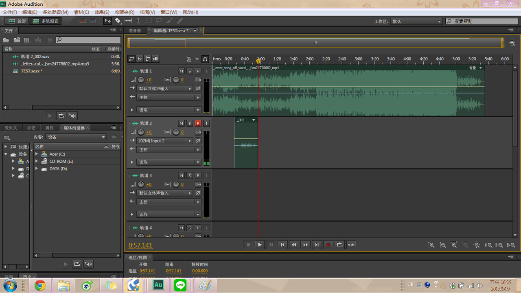521x293 pixels.
Task: Solo track 轨道 1
Action: click(x=190, y=71)
